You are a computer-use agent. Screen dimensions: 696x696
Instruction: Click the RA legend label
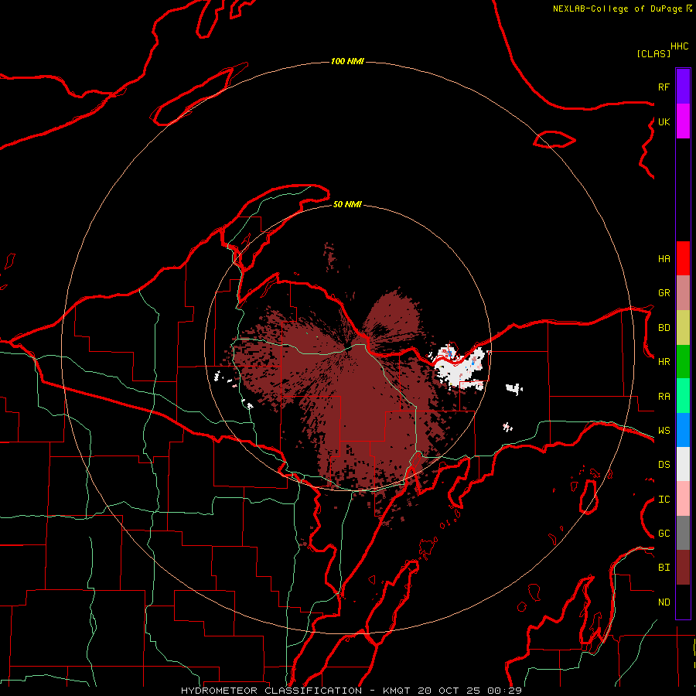[664, 397]
